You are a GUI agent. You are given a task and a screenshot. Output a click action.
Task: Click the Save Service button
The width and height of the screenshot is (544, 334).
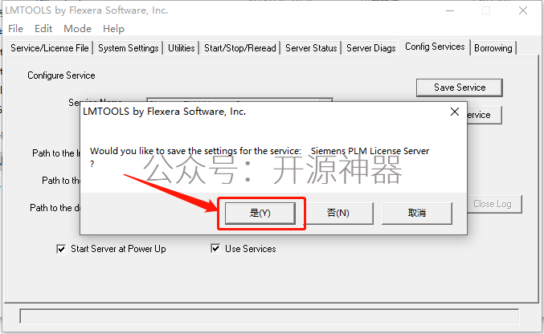[x=460, y=88]
